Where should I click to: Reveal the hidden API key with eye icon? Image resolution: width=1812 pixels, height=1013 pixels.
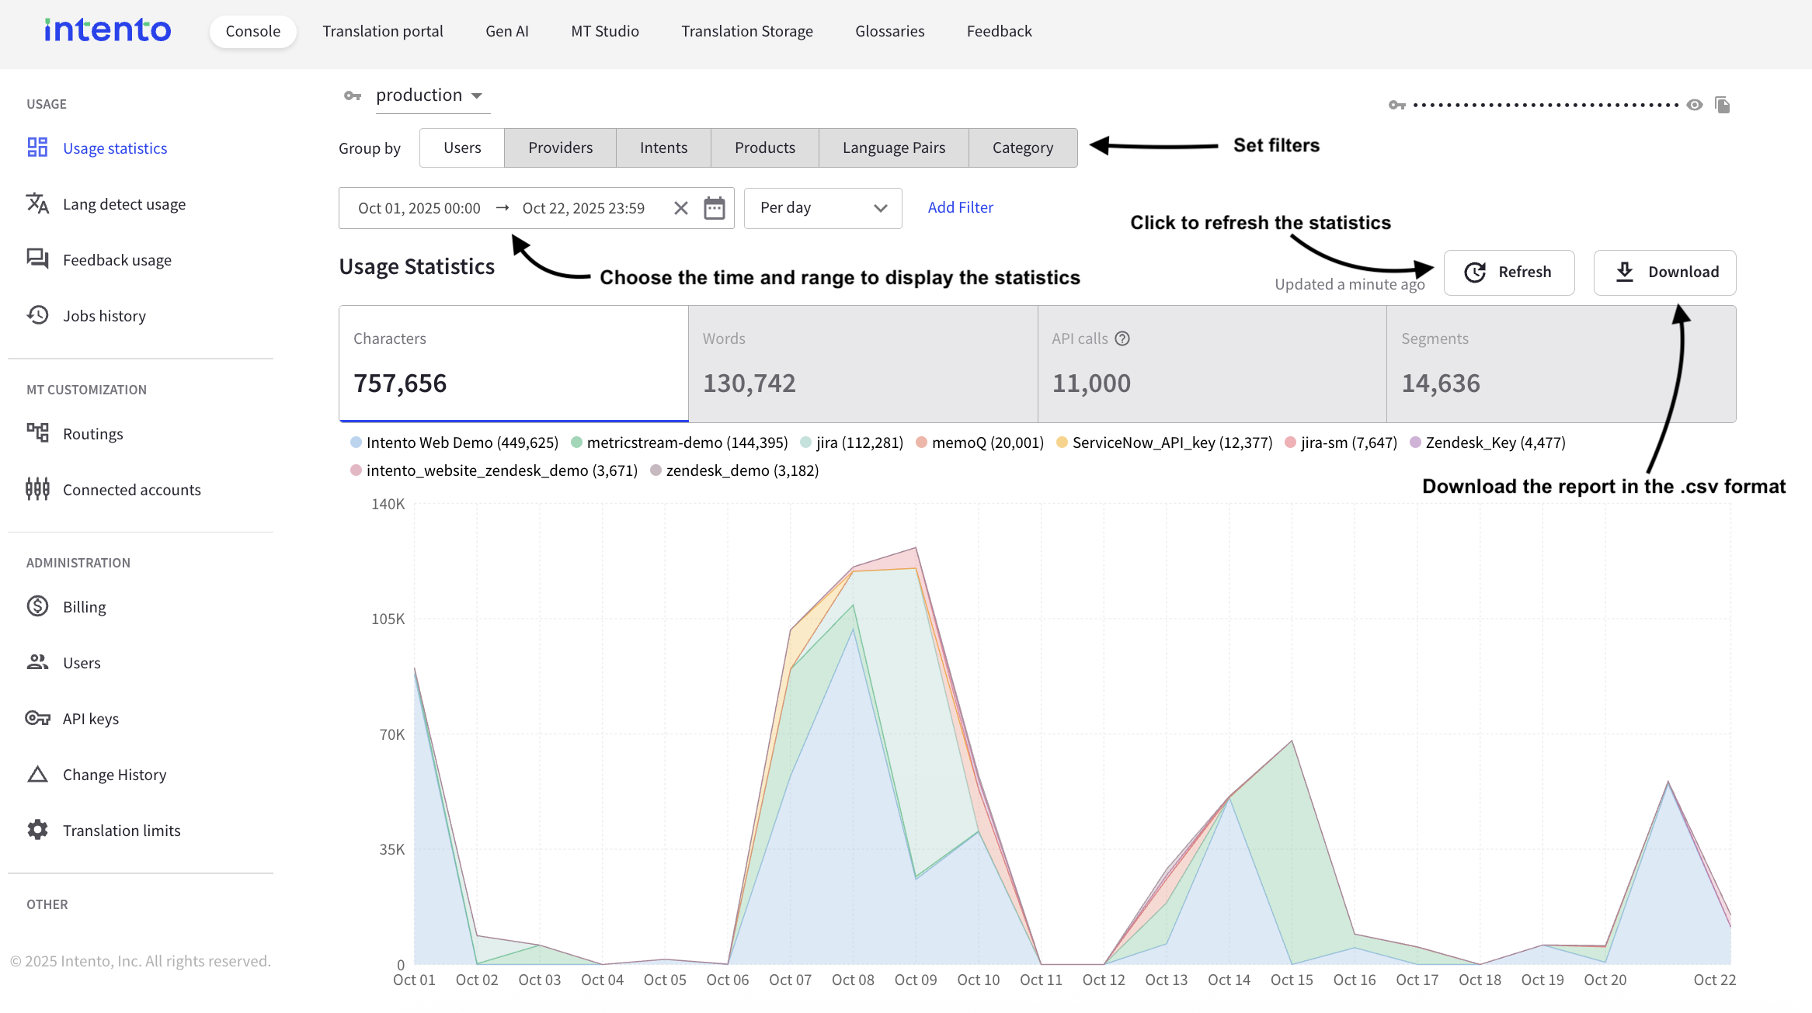point(1695,105)
